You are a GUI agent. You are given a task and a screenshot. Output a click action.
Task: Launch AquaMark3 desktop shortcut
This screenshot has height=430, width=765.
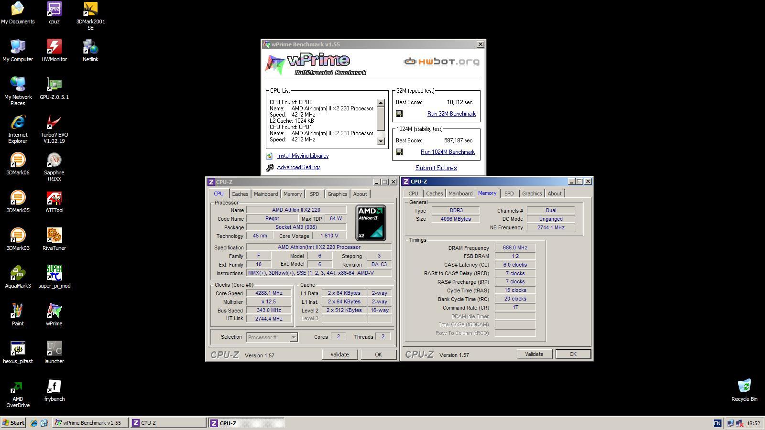click(x=18, y=277)
